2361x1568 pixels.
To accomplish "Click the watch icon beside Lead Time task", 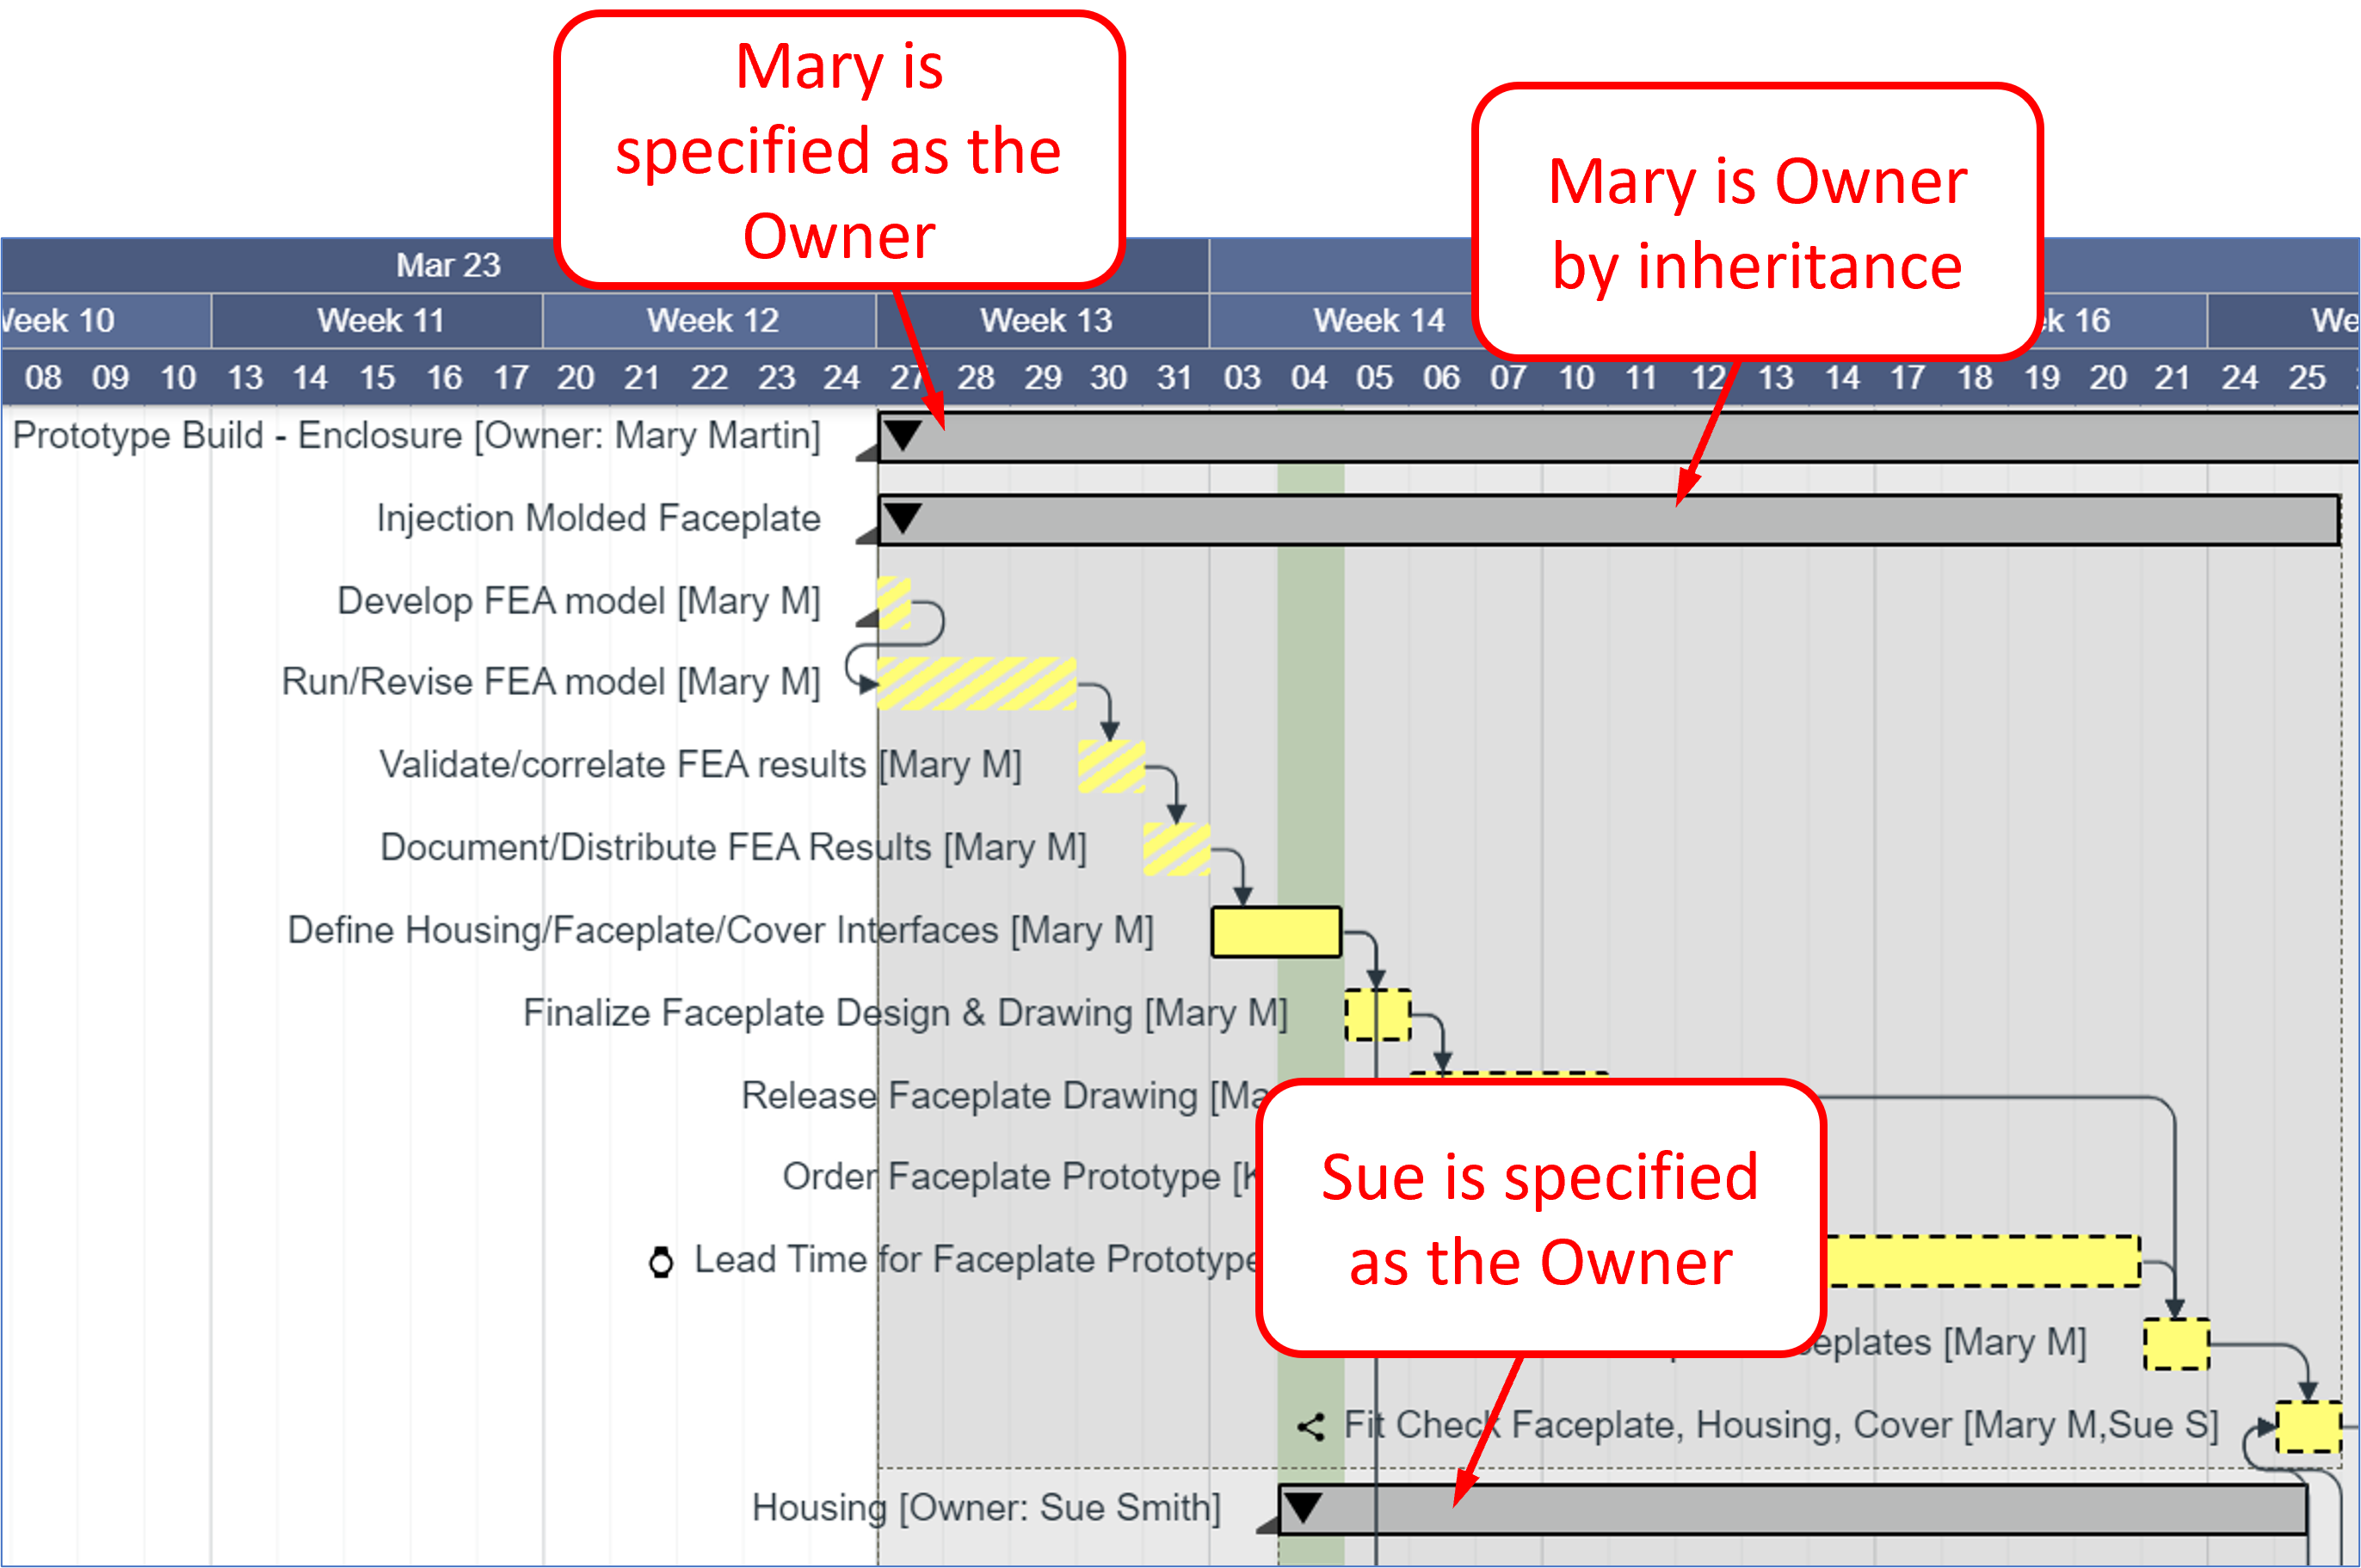I will pyautogui.click(x=660, y=1261).
